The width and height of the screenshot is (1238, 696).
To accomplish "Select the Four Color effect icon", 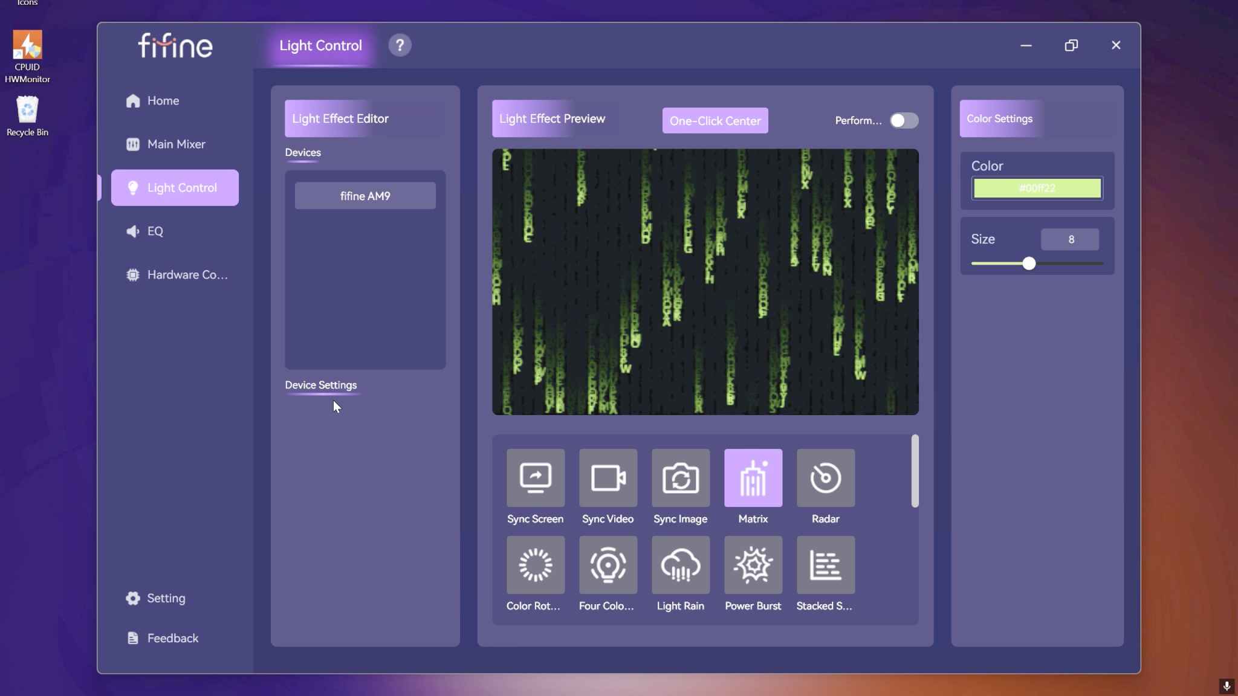I will click(x=608, y=565).
